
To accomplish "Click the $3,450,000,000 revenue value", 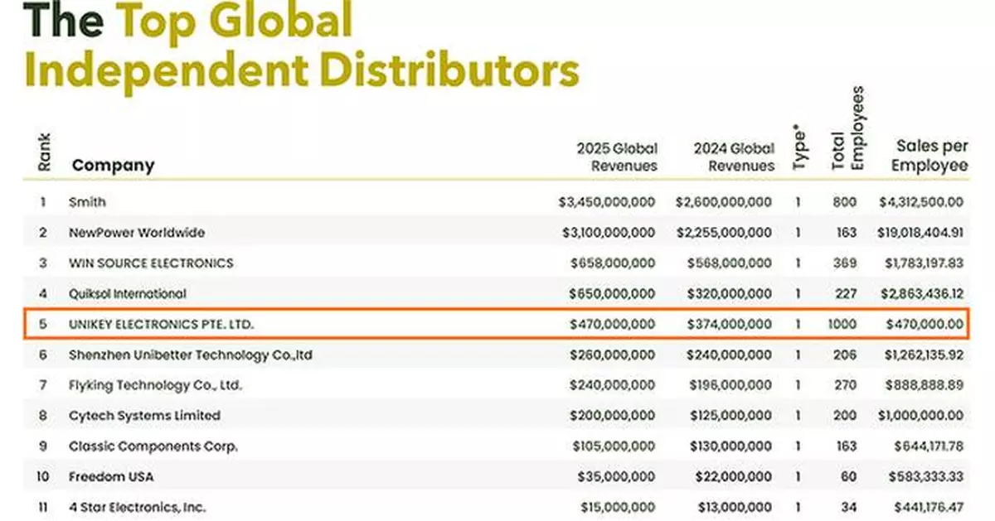I will coord(608,202).
